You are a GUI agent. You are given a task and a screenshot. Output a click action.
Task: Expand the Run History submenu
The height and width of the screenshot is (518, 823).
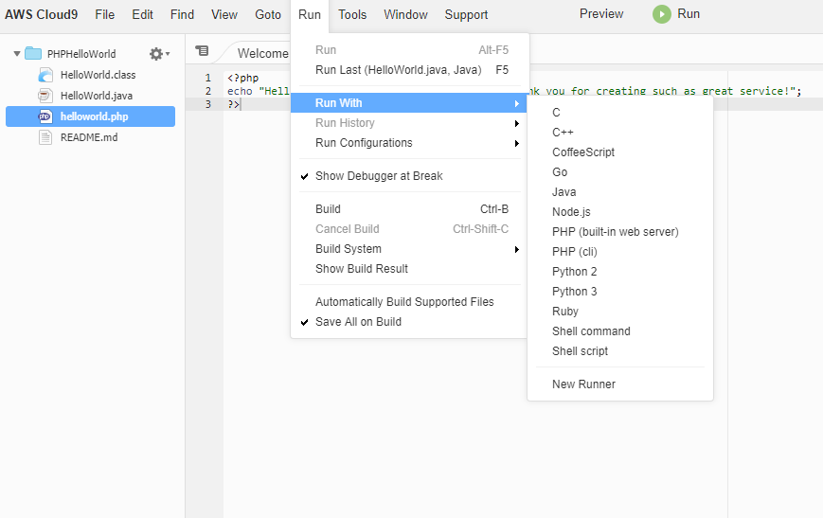408,123
